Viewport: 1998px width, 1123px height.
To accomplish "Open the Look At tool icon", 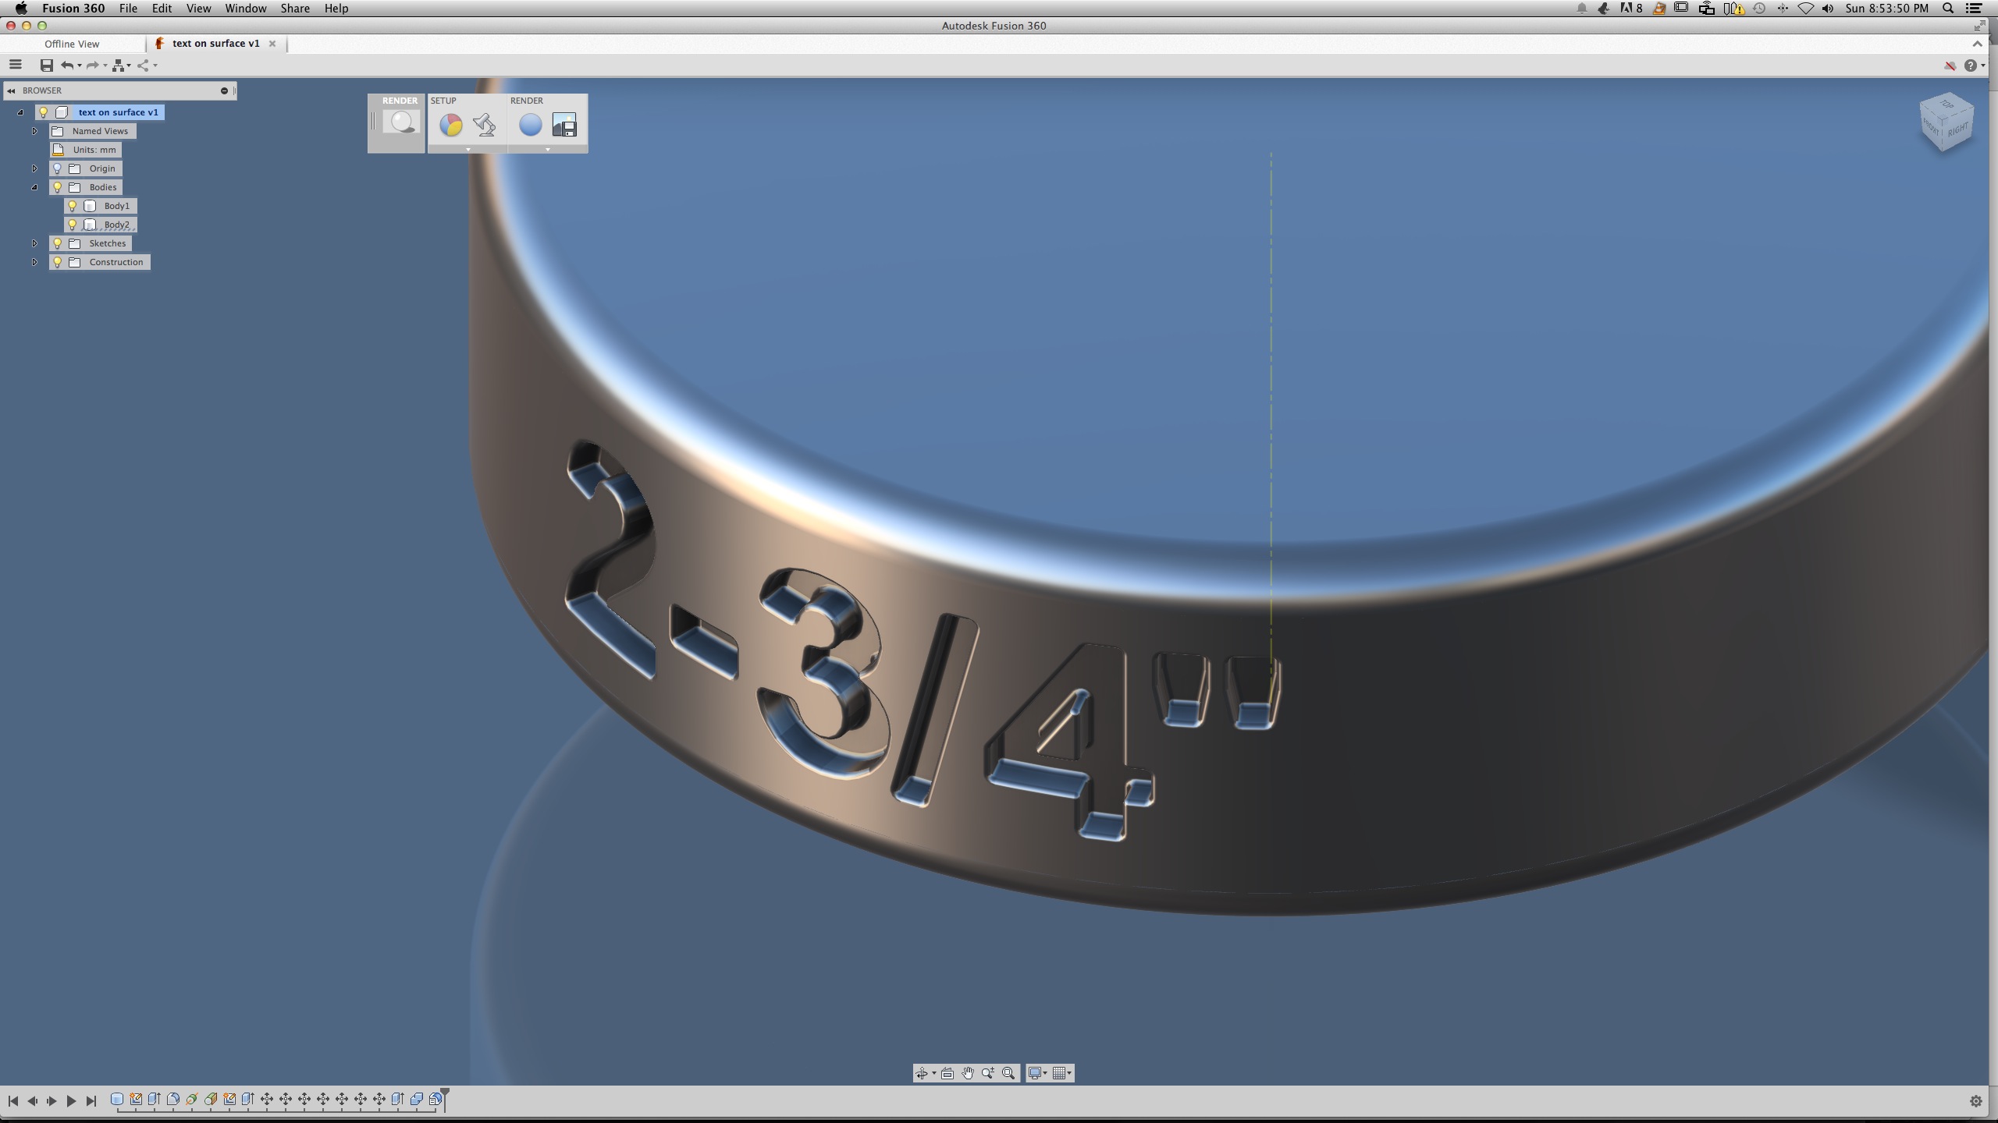I will pos(947,1073).
